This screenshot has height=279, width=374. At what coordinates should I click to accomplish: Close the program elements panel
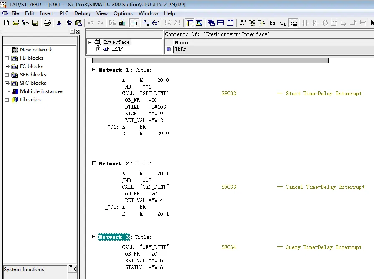(x=78, y=31)
